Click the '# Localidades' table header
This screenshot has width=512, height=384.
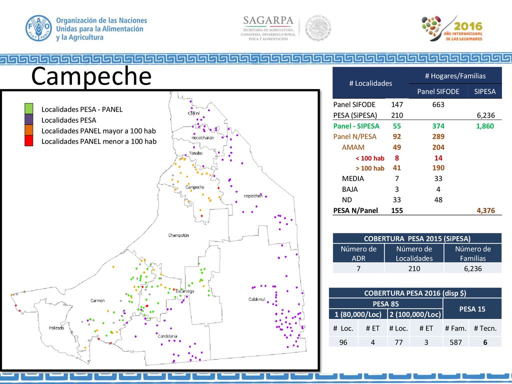click(x=370, y=83)
